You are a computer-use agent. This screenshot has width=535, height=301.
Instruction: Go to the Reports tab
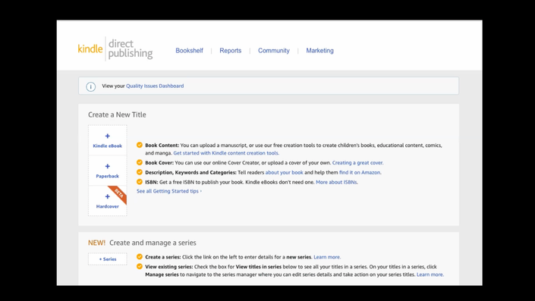pyautogui.click(x=230, y=51)
